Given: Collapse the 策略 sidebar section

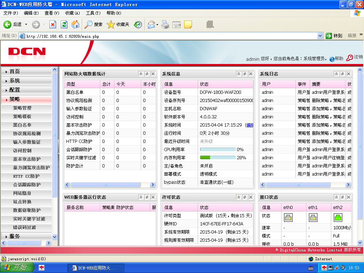Looking at the screenshot, I should tap(26, 100).
